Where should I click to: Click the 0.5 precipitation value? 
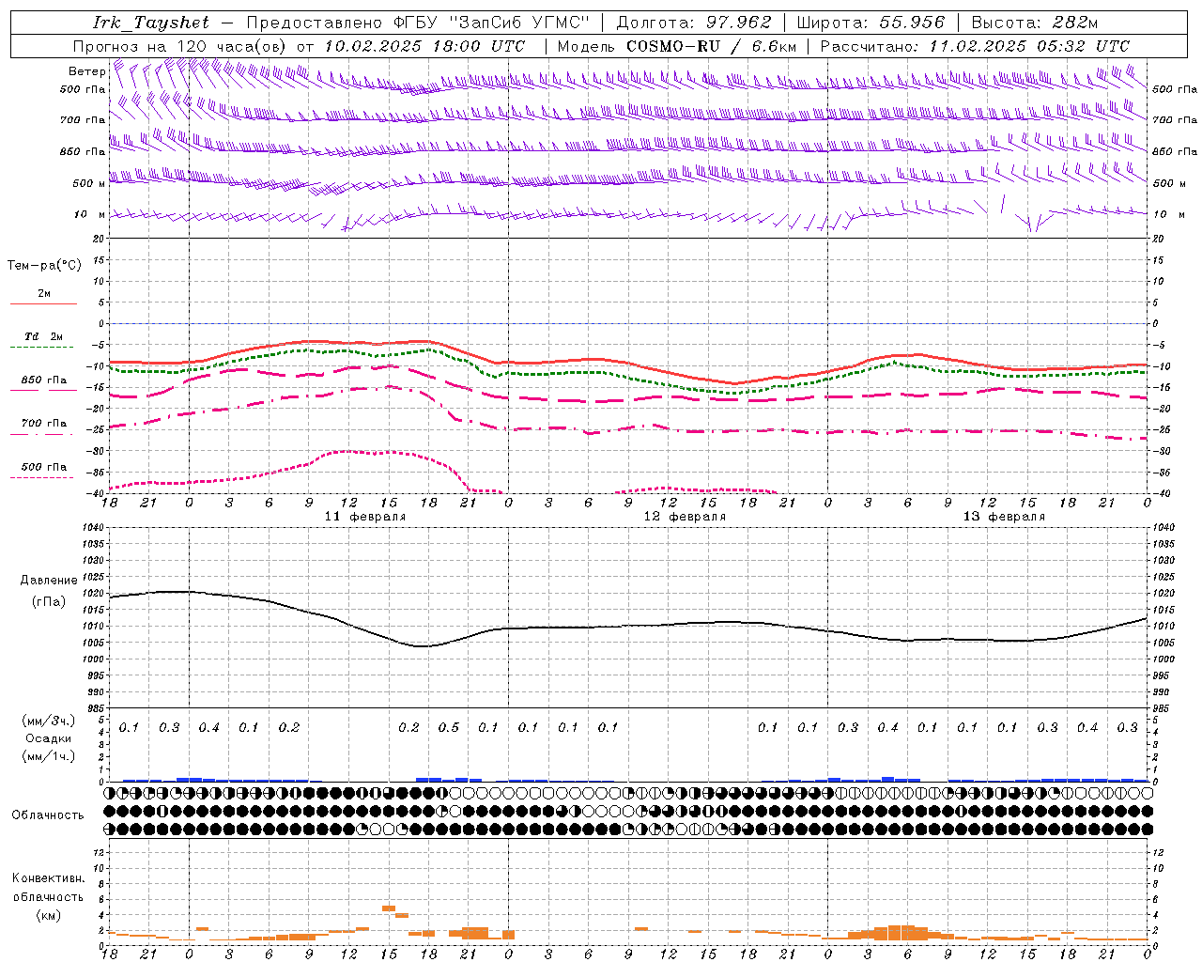coord(449,727)
